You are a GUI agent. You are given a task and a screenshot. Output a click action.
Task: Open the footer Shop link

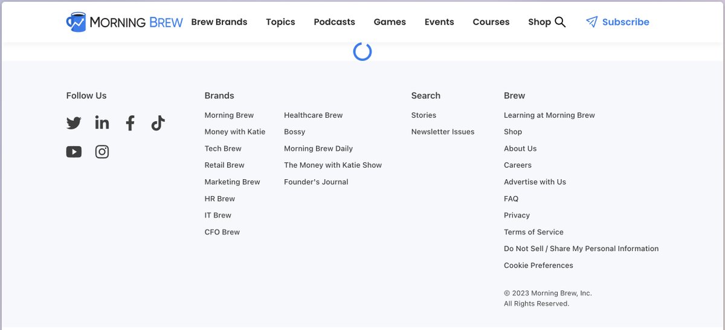[513, 132]
